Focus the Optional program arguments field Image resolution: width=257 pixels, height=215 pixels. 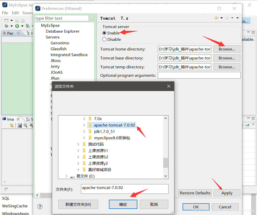click(199, 75)
